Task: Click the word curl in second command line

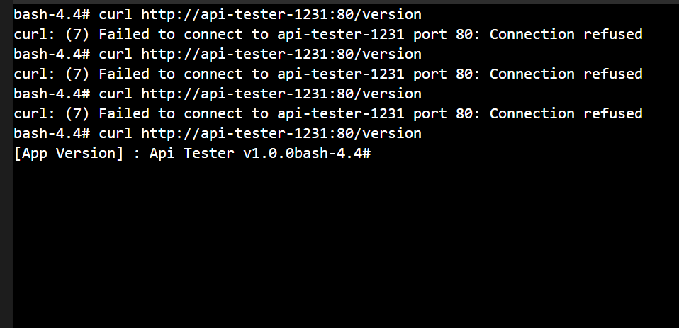Action: click(116, 54)
